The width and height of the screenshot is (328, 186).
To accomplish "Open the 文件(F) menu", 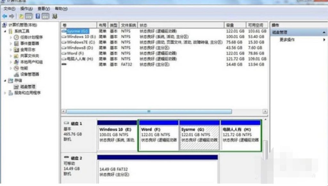I will [x=10, y=9].
